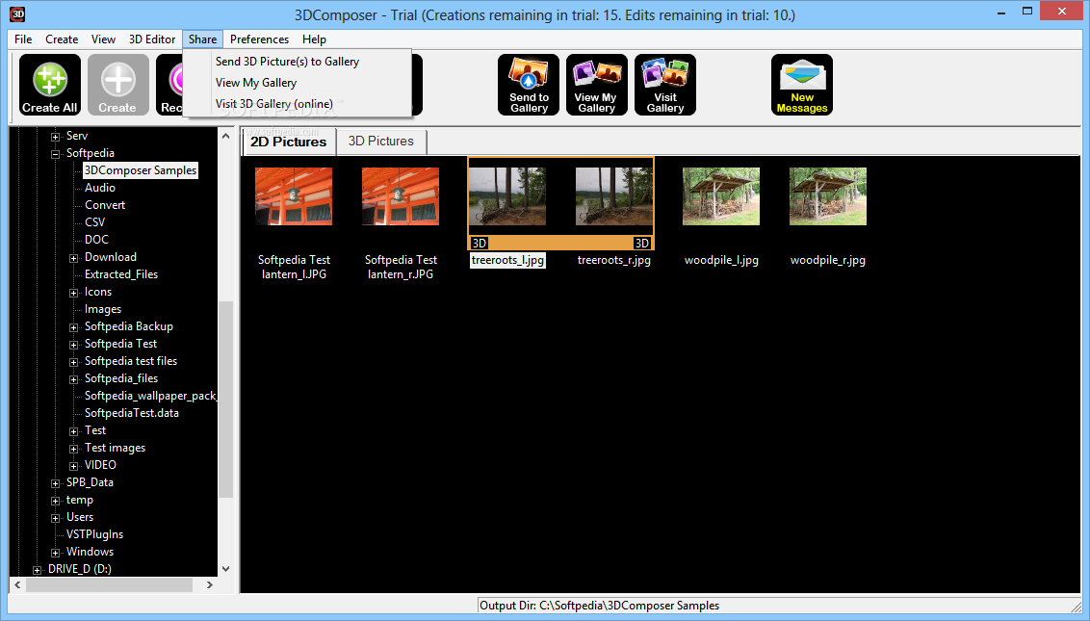Click the Output Dir status bar text
Viewport: 1090px width, 621px height.
[599, 606]
